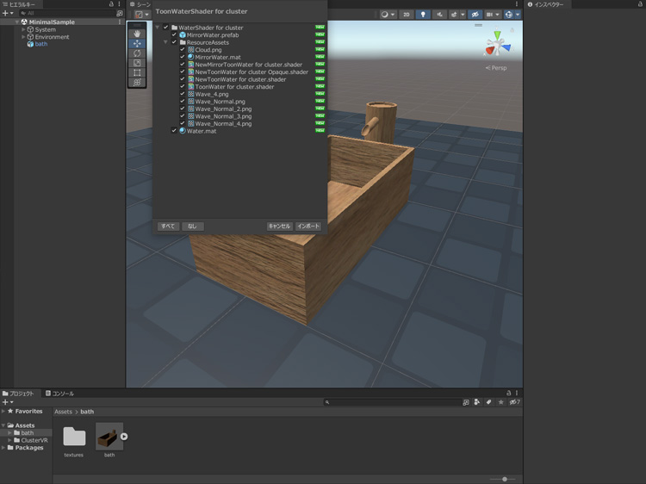Viewport: 646px width, 484px height.
Task: Expand the Environment object in Hierarchy
Action: coord(23,37)
